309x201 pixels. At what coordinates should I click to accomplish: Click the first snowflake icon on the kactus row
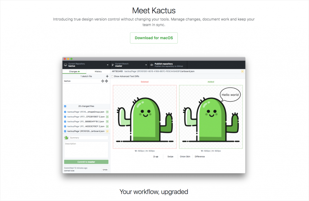pos(103,81)
